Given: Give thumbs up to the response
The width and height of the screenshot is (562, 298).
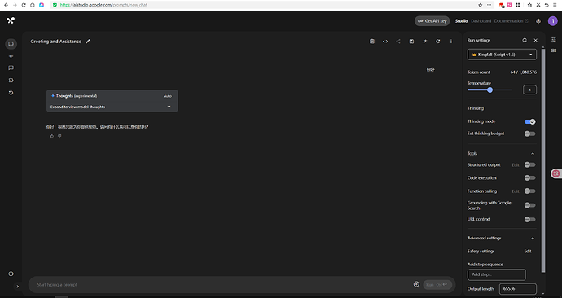Looking at the screenshot, I should pyautogui.click(x=52, y=136).
